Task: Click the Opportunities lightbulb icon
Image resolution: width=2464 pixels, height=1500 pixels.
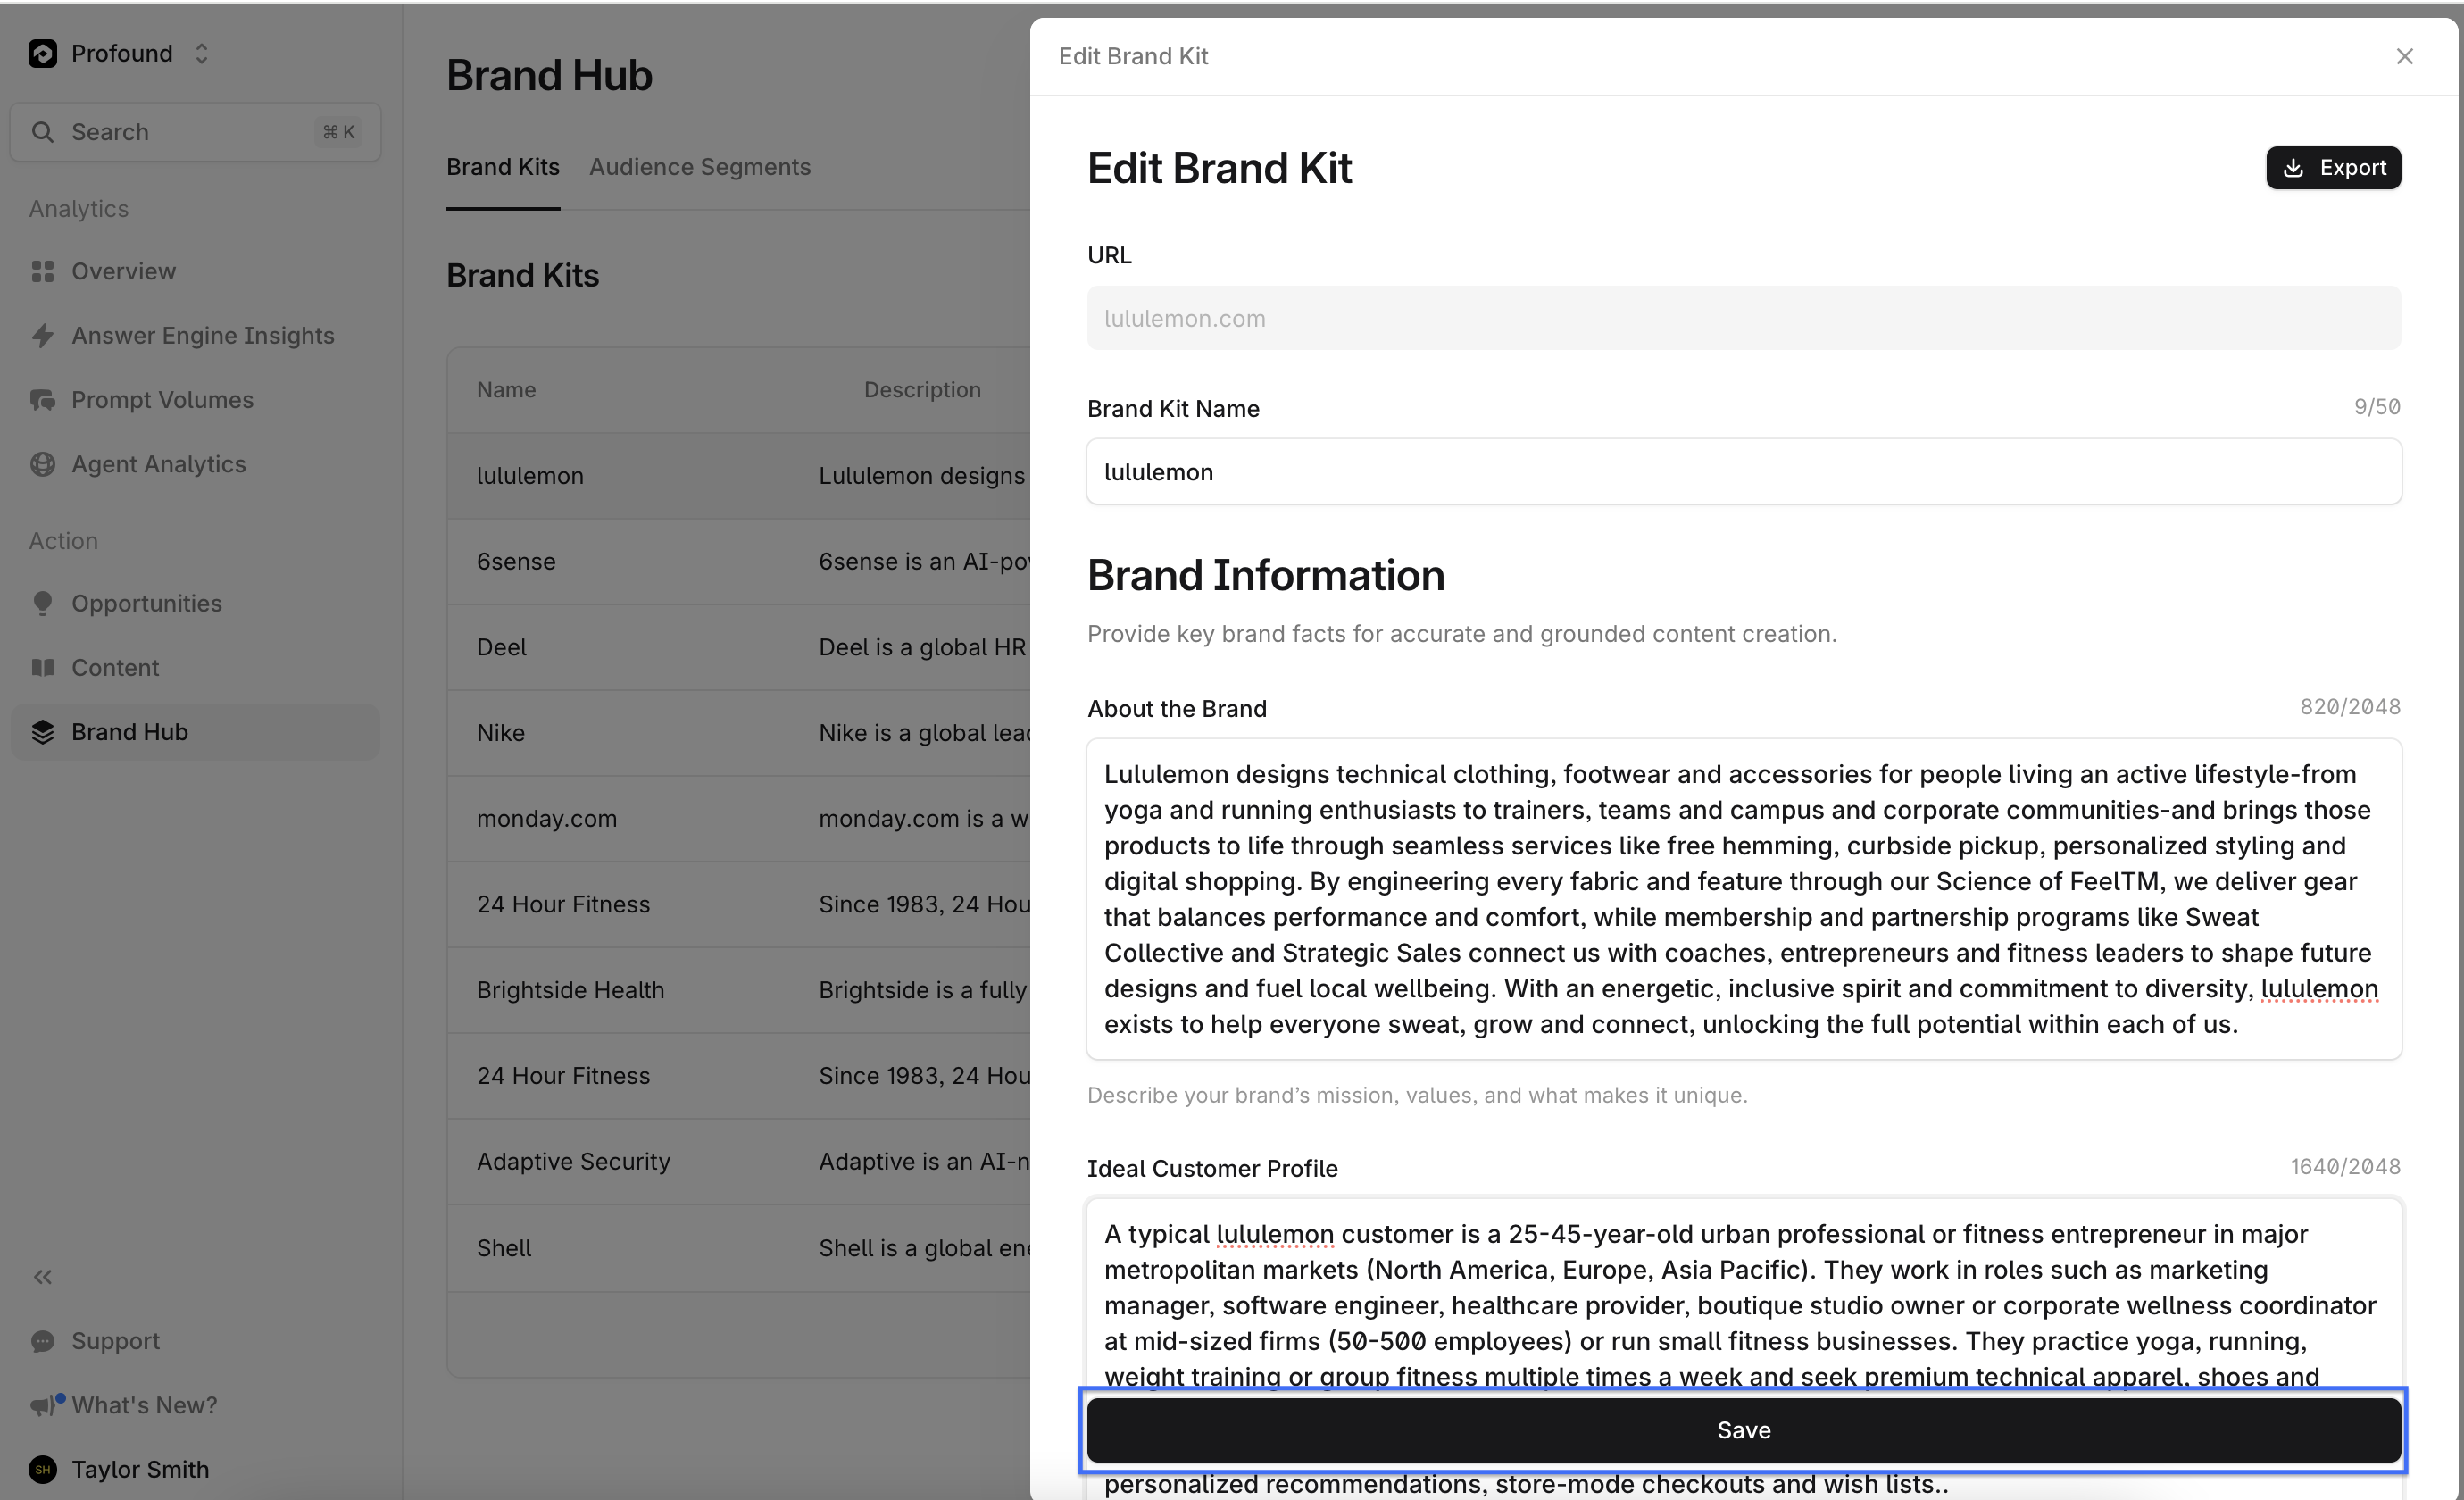Action: point(42,603)
